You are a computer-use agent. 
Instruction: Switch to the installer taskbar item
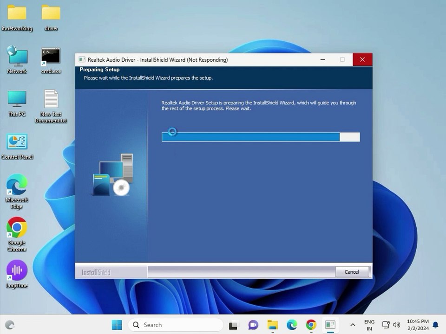pyautogui.click(x=330, y=325)
